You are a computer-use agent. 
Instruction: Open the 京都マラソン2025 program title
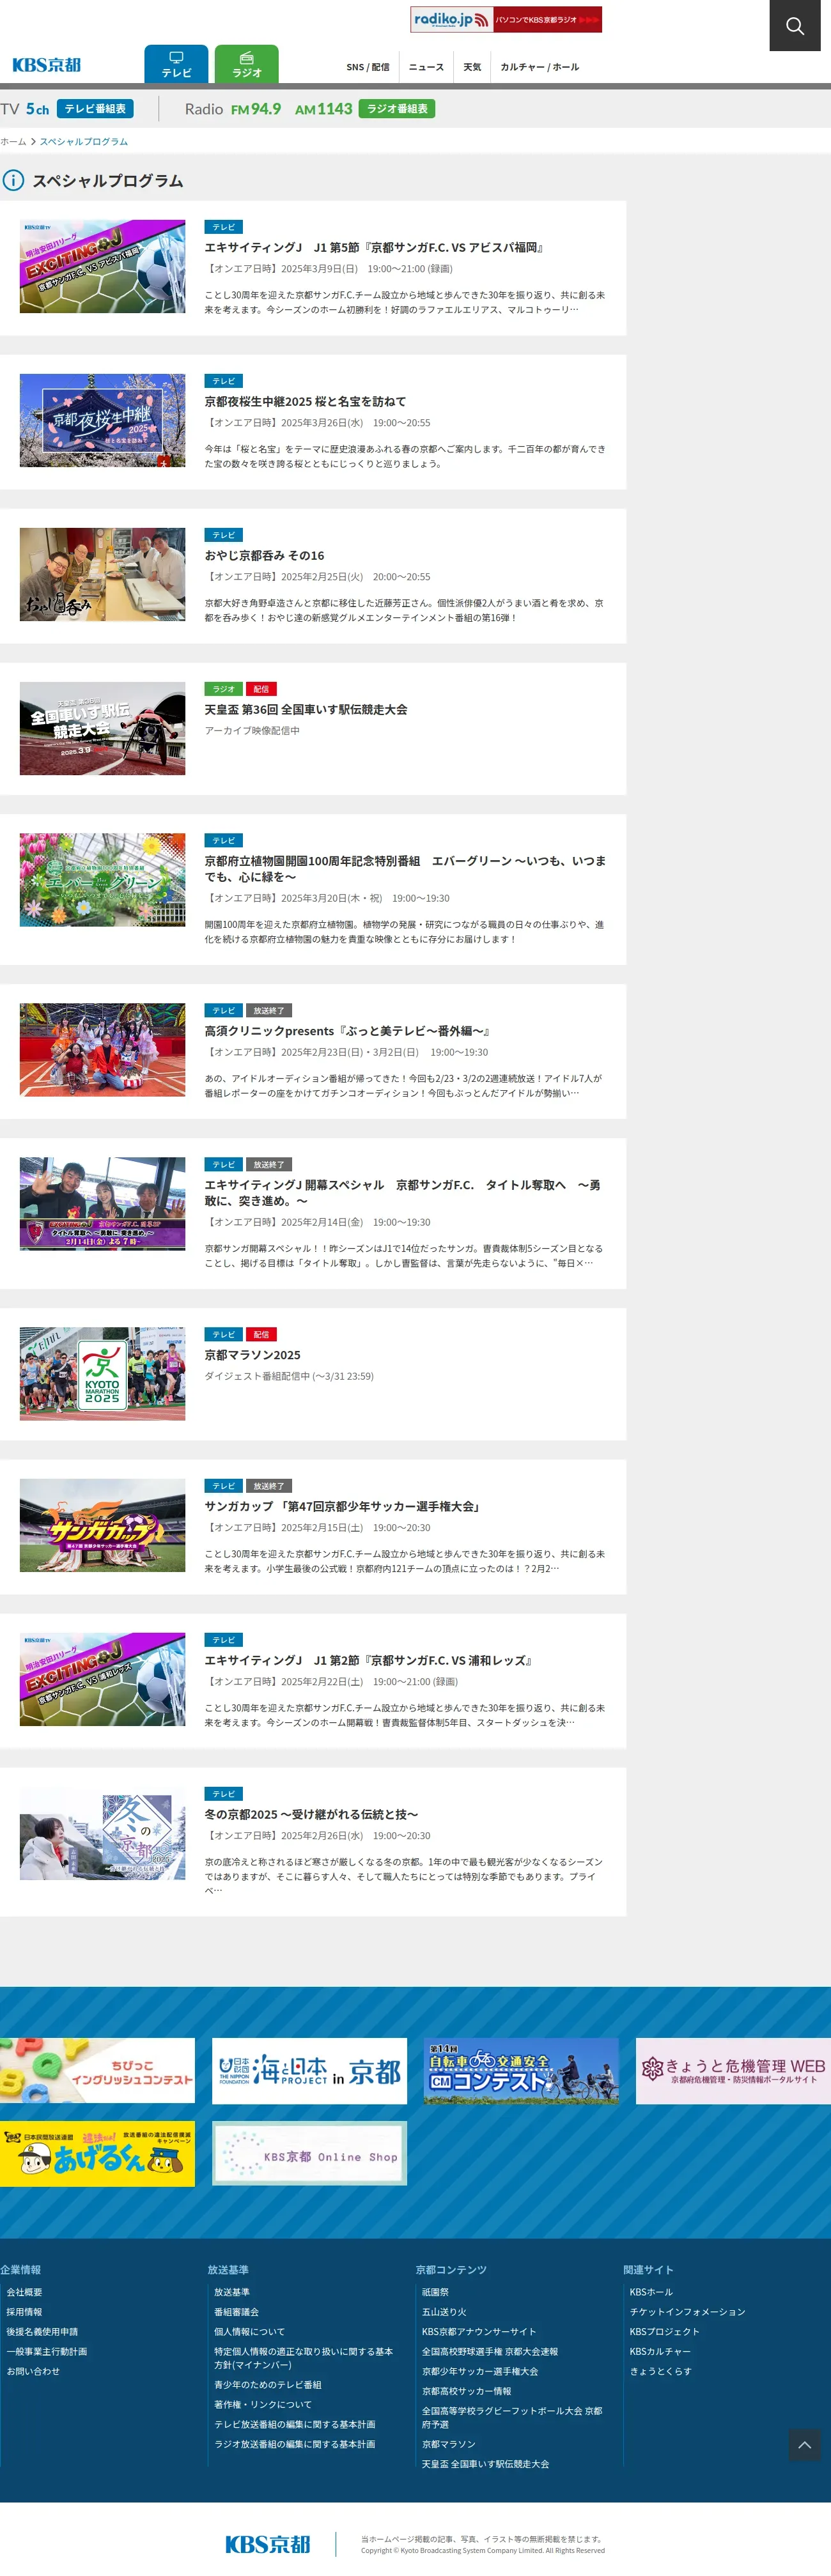(252, 1355)
